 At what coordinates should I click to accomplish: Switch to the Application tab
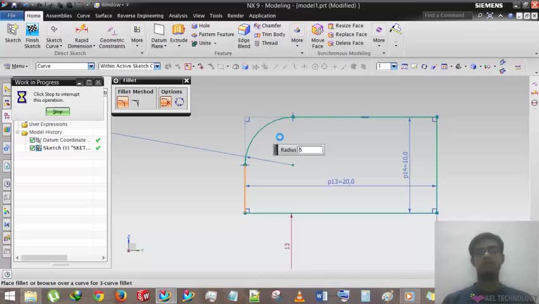(263, 16)
